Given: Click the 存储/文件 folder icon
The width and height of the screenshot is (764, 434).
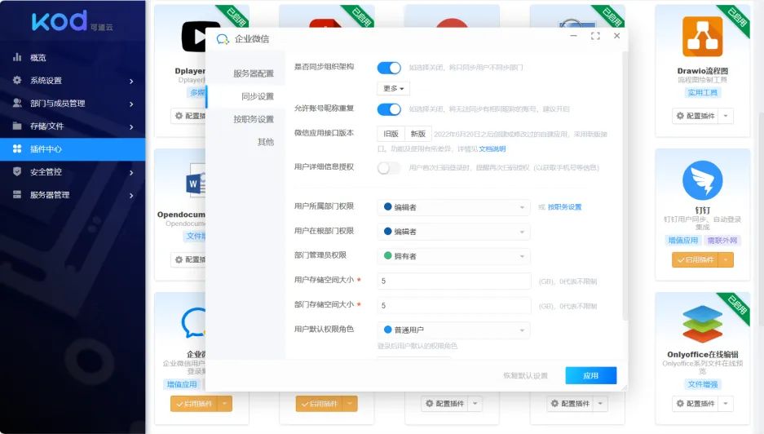Looking at the screenshot, I should coord(17,126).
